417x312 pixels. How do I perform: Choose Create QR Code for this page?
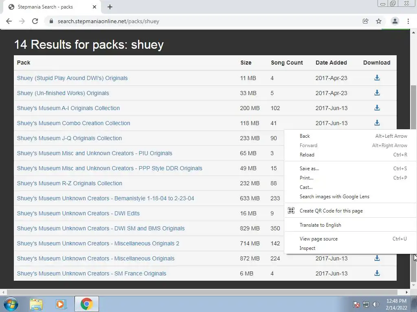(x=351, y=211)
